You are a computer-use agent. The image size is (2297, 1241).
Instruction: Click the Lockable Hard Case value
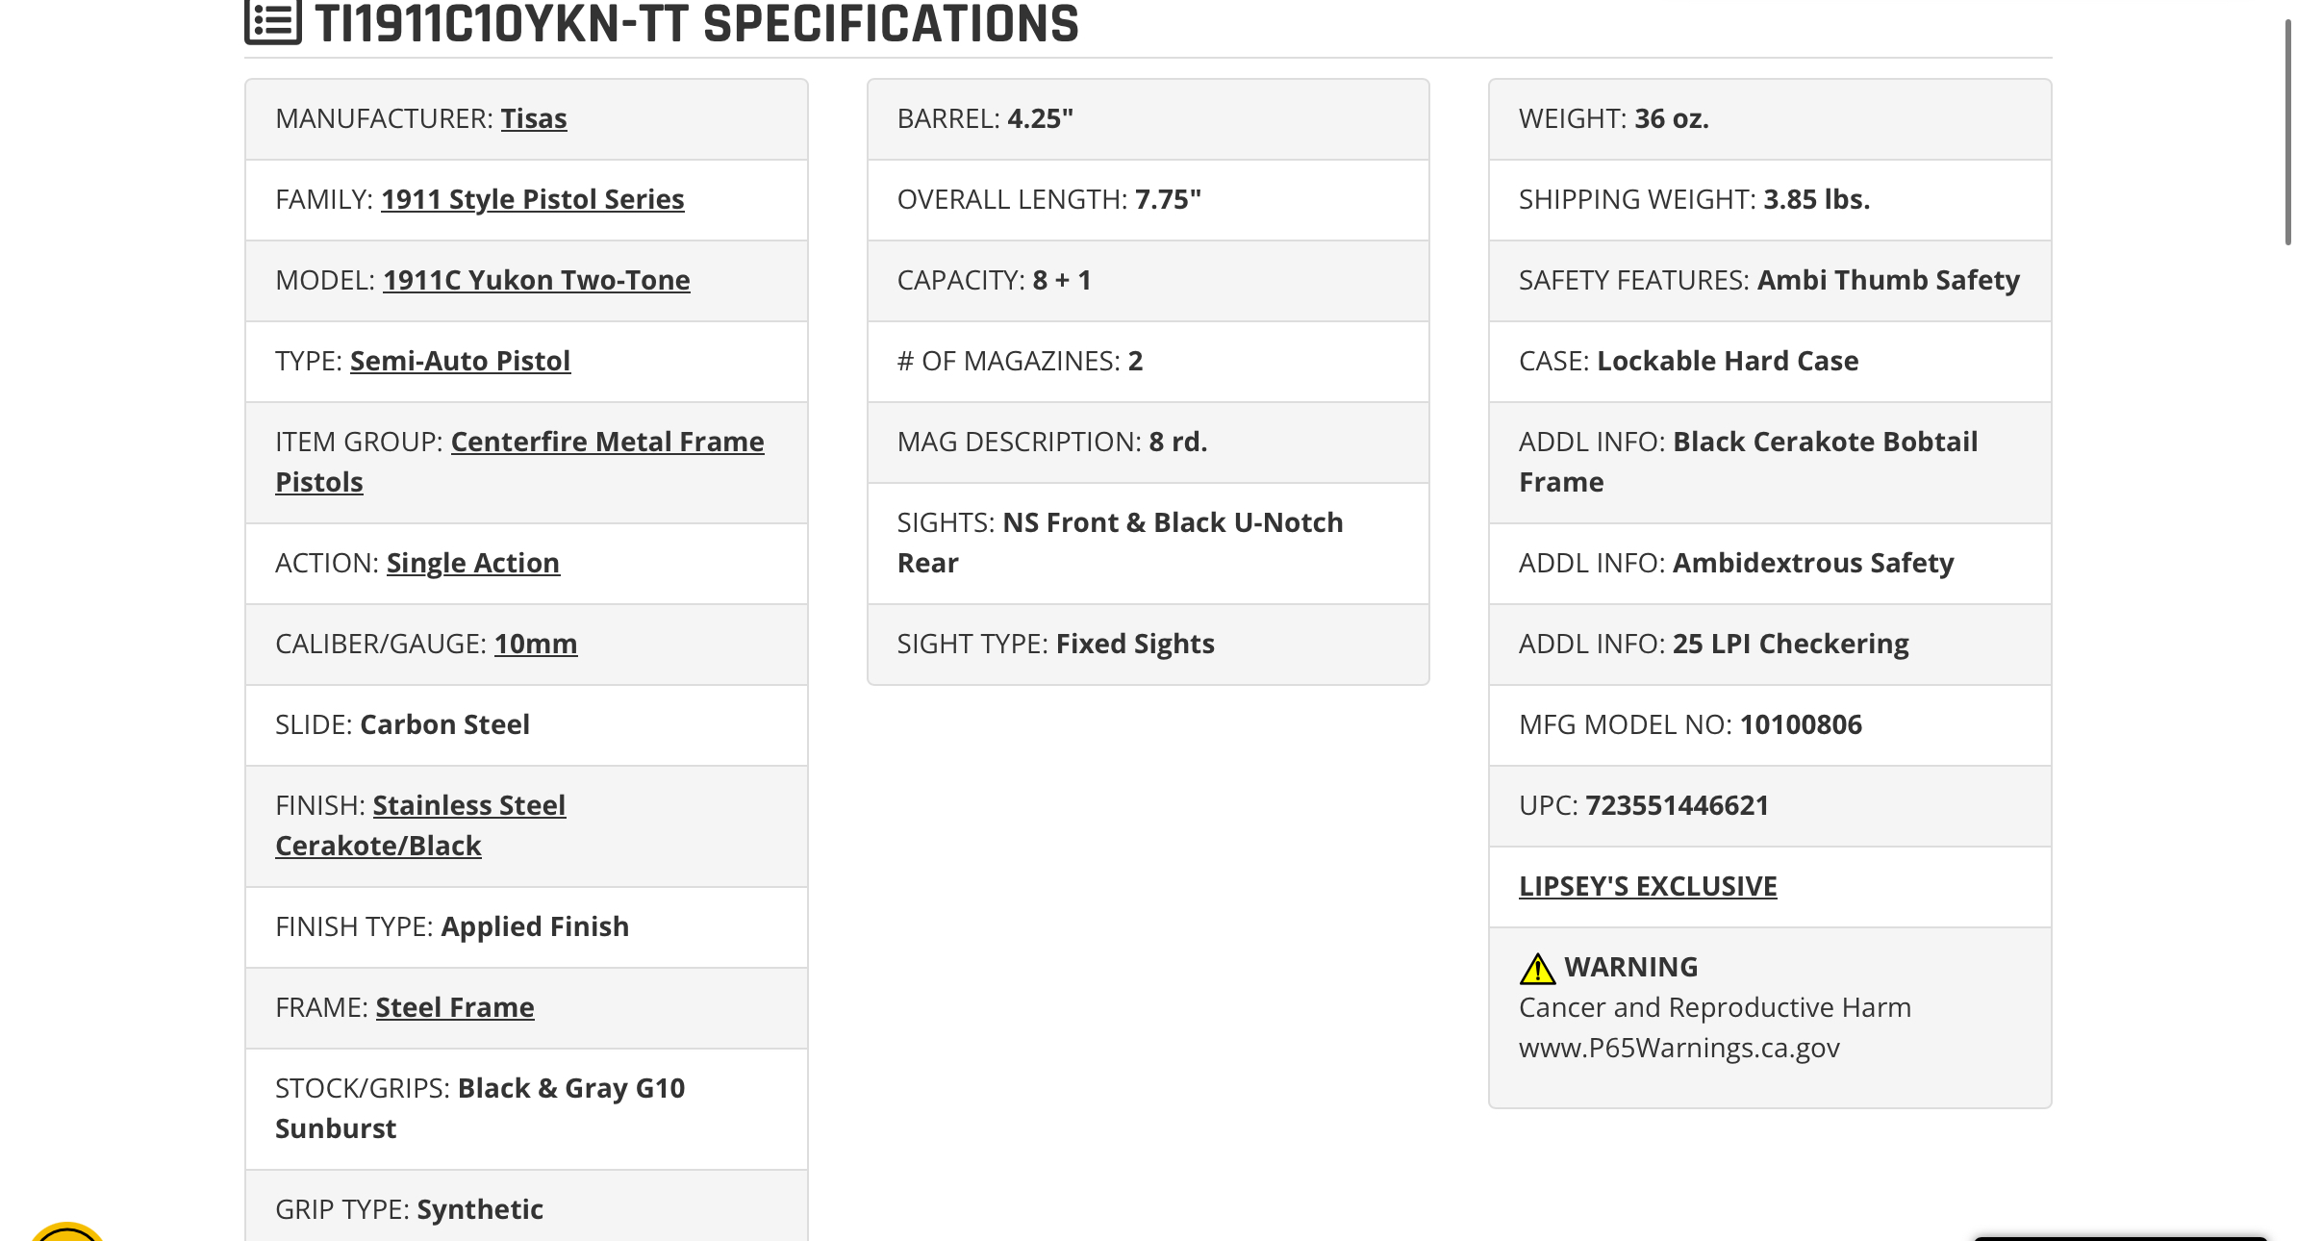tap(1728, 361)
